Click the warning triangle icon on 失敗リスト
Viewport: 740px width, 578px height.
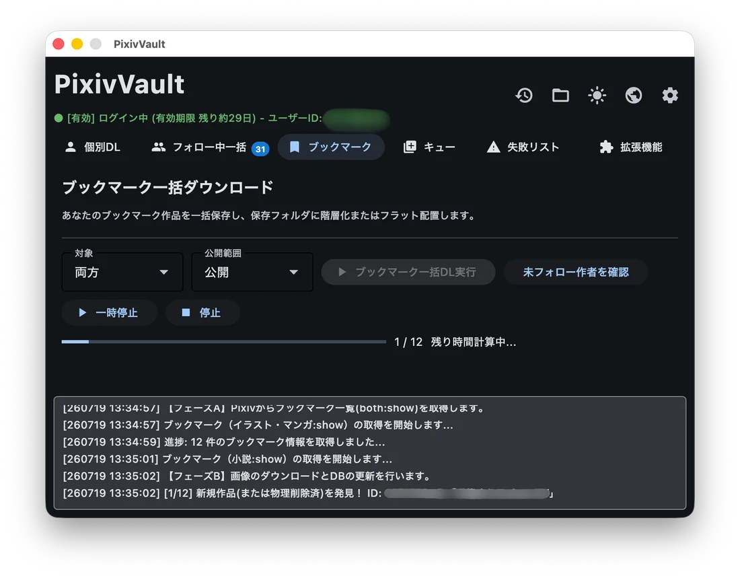coord(493,147)
